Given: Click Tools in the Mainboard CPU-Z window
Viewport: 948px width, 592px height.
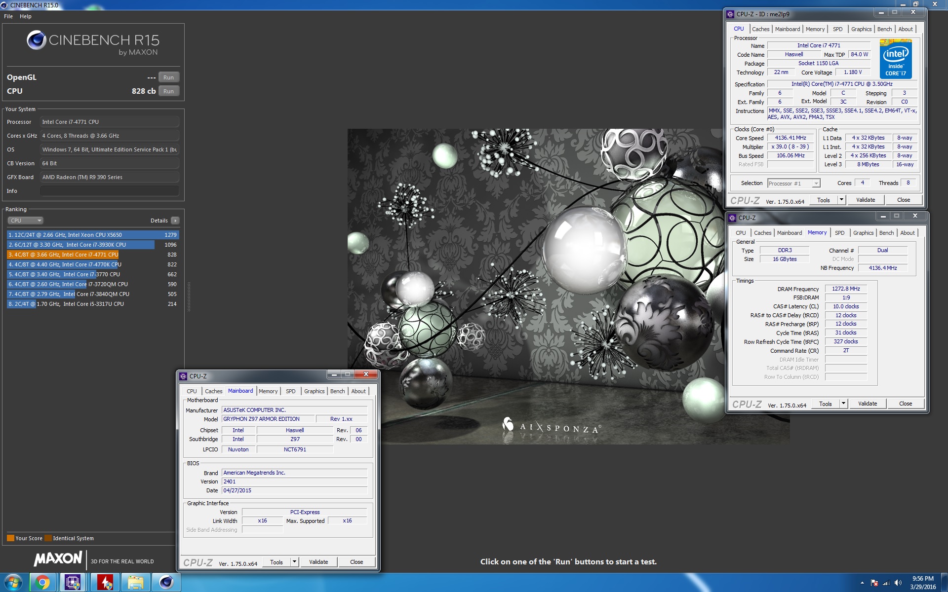Looking at the screenshot, I should [276, 562].
